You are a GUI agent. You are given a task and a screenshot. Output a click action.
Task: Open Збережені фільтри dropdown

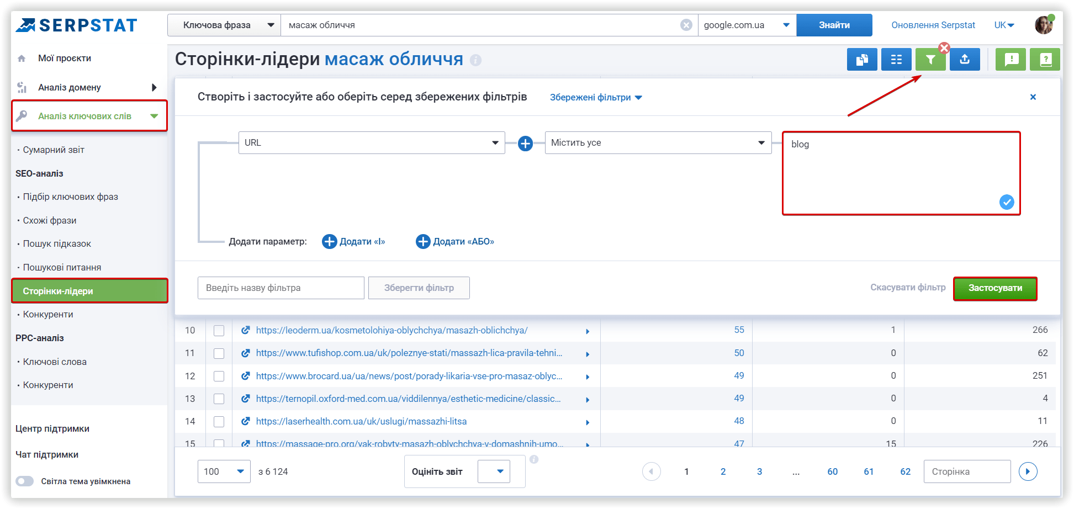coord(596,97)
